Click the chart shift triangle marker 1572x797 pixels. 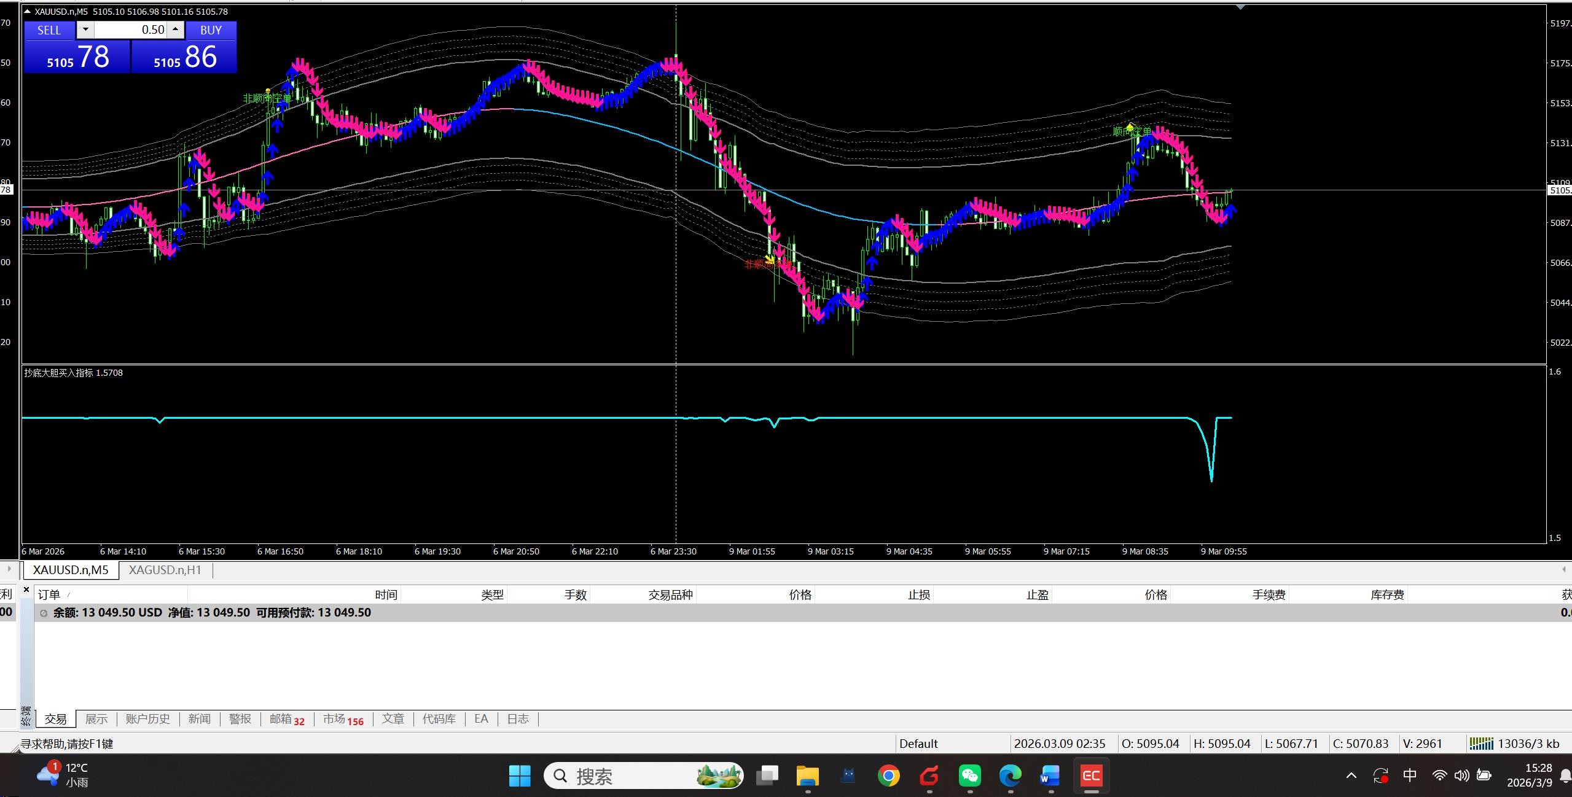(1240, 7)
